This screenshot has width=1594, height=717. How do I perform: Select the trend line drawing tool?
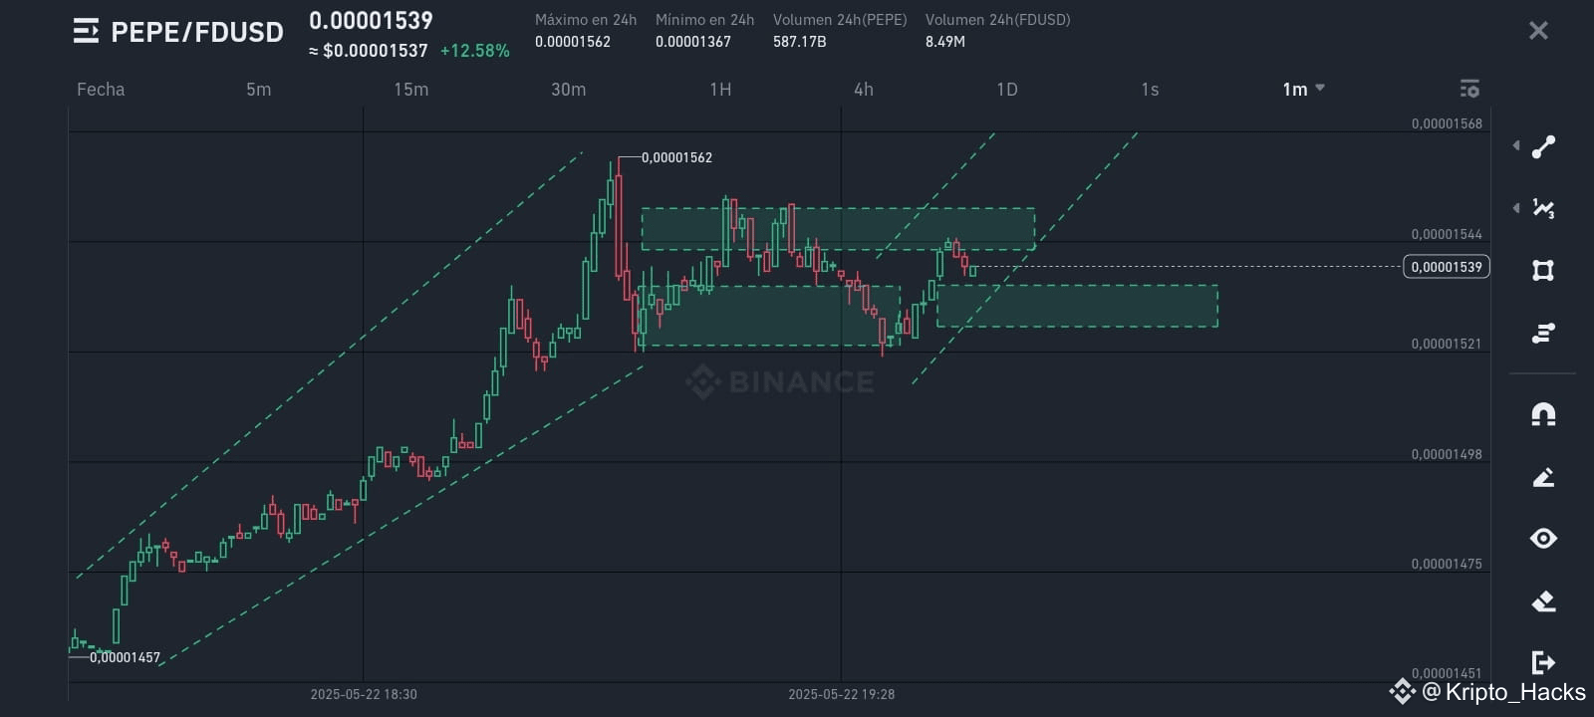(x=1543, y=147)
